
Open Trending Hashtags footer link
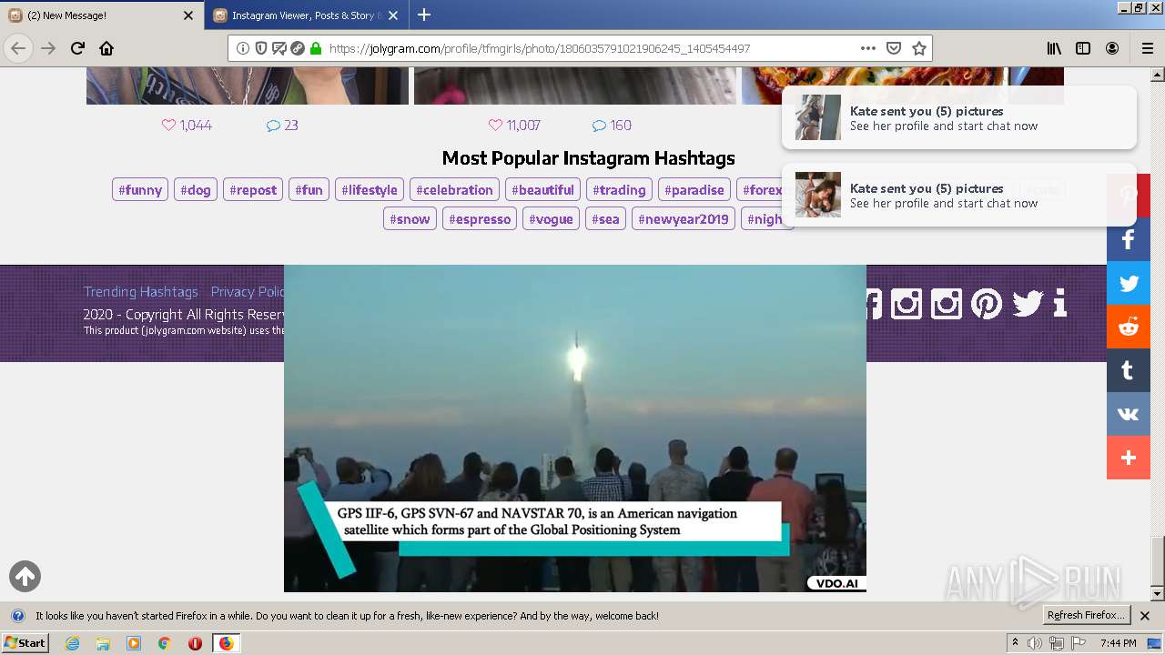(x=141, y=291)
